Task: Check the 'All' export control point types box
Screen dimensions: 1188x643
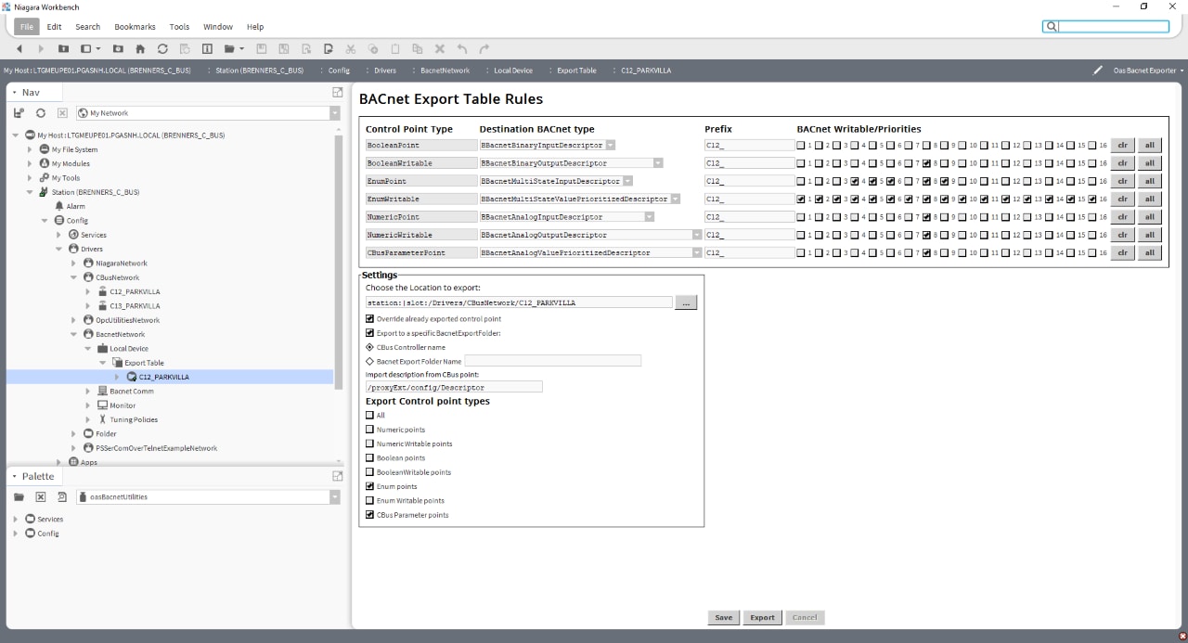Action: 370,416
